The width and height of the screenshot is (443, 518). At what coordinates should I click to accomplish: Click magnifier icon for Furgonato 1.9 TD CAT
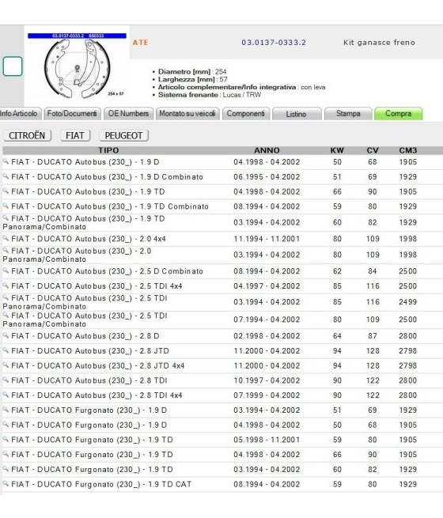coord(6,484)
